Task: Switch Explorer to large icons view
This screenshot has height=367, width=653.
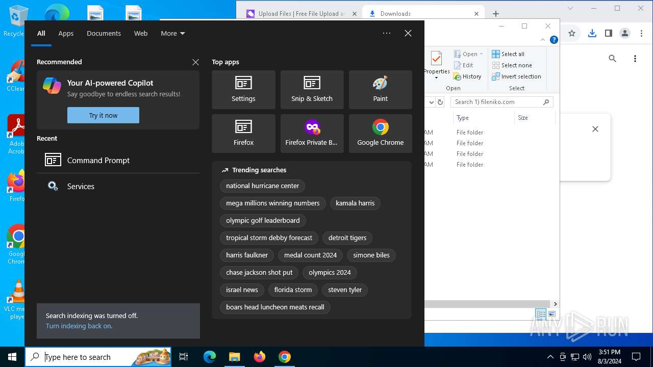Action: pos(552,314)
